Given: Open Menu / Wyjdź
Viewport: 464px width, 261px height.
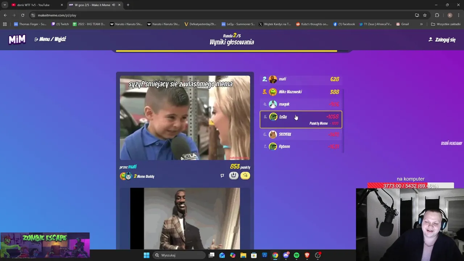Looking at the screenshot, I should coord(50,39).
